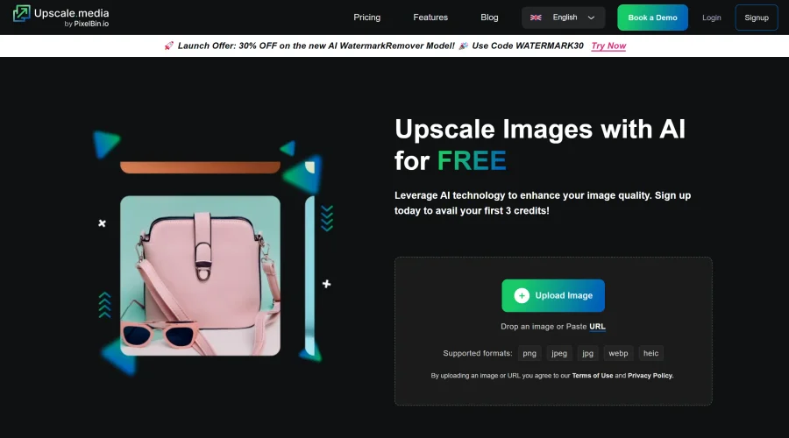Expand the English language dropdown
Image resolution: width=789 pixels, height=438 pixels.
(x=563, y=18)
